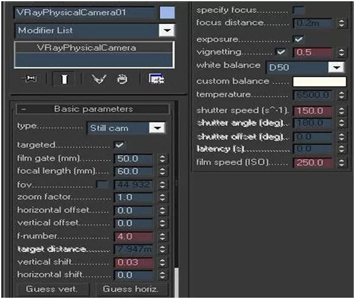Click the film speed ISO spinner arrows
The height and width of the screenshot is (299, 355).
pos(341,163)
